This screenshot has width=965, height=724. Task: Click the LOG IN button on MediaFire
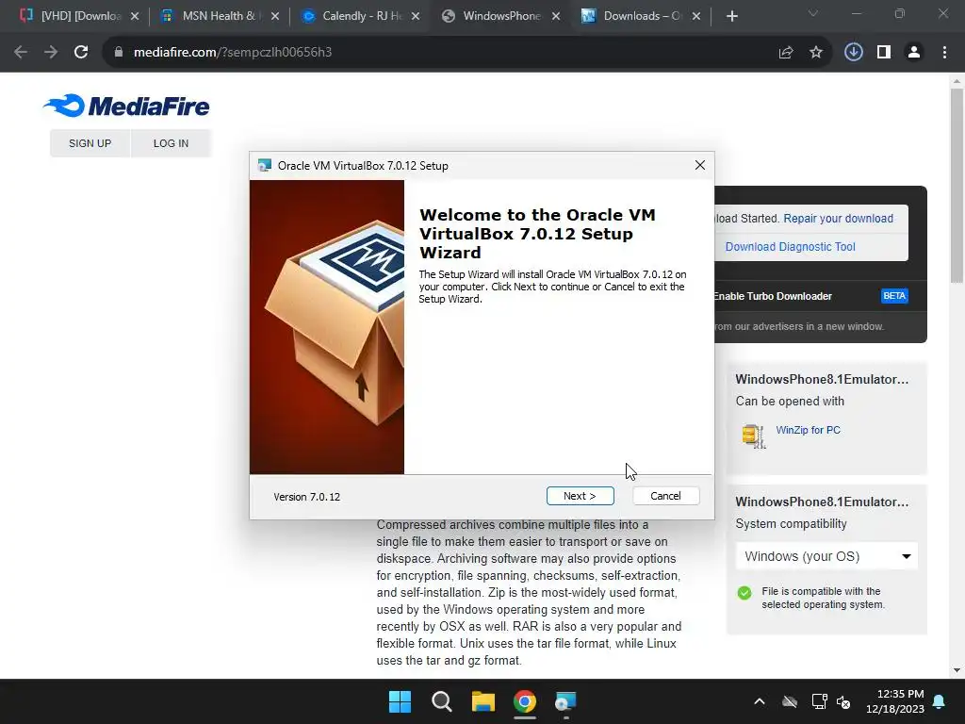[171, 143]
